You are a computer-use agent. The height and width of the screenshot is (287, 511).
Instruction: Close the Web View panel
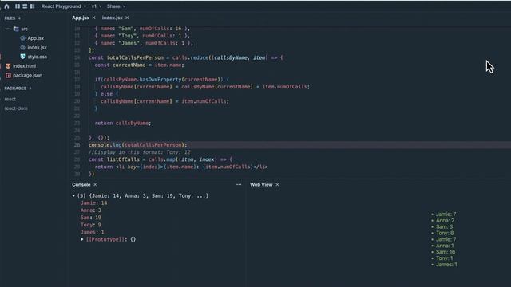coord(277,184)
